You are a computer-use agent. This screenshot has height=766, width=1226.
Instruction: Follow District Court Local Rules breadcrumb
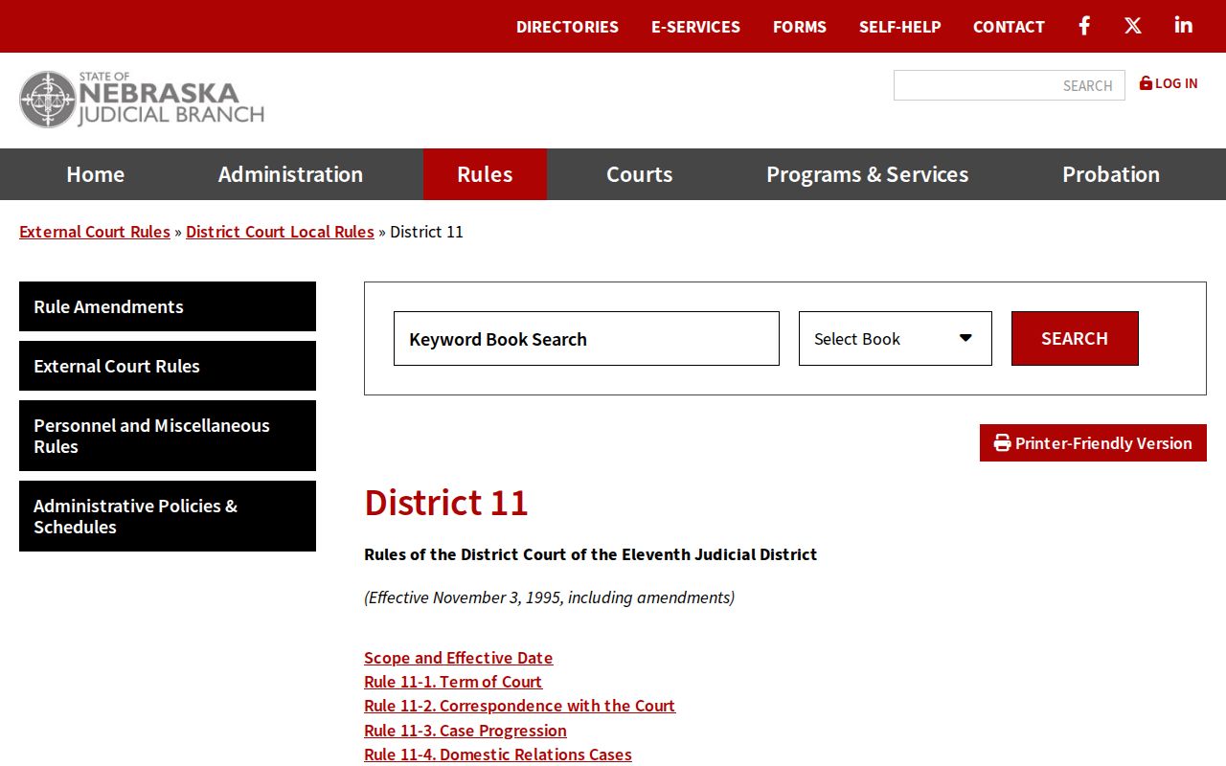pyautogui.click(x=280, y=232)
